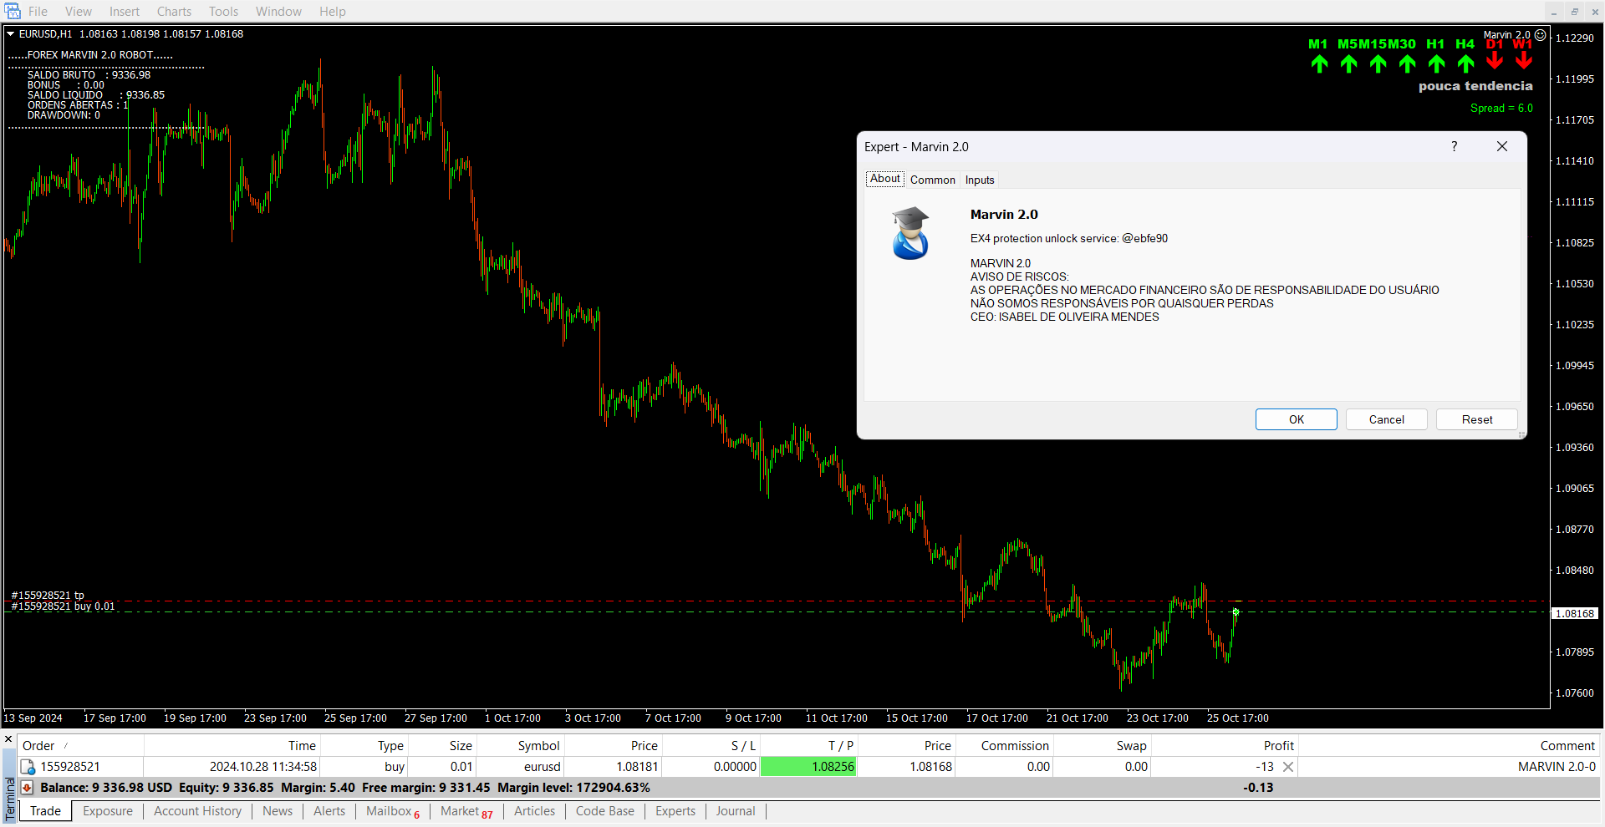Click the green M1 trend arrow
The width and height of the screenshot is (1605, 827).
(x=1319, y=64)
